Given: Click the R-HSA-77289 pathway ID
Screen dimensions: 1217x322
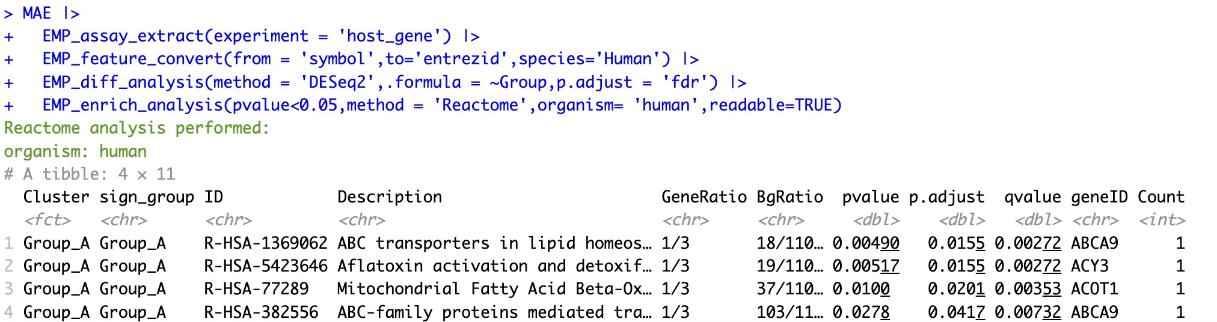Looking at the screenshot, I should [x=256, y=289].
